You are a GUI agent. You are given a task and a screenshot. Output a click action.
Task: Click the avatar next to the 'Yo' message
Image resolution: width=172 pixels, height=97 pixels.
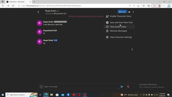coord(40,42)
